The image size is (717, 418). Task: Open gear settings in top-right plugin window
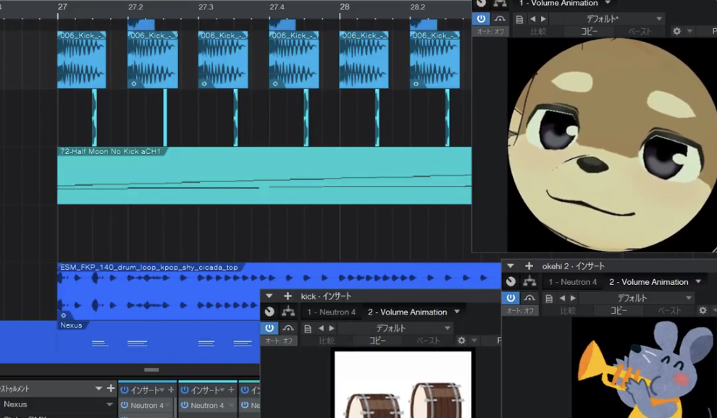click(x=676, y=31)
